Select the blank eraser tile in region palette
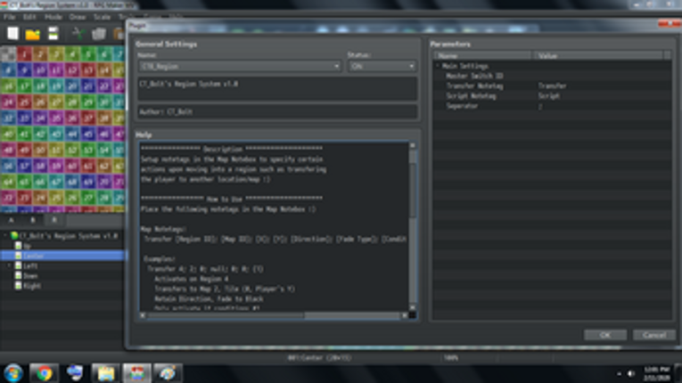The height and width of the screenshot is (383, 682). pos(8,54)
